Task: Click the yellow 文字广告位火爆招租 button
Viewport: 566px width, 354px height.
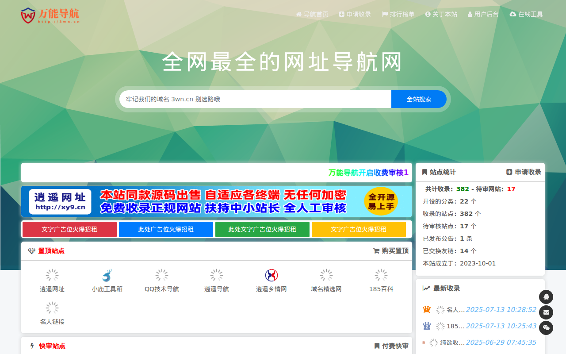Action: click(359, 229)
